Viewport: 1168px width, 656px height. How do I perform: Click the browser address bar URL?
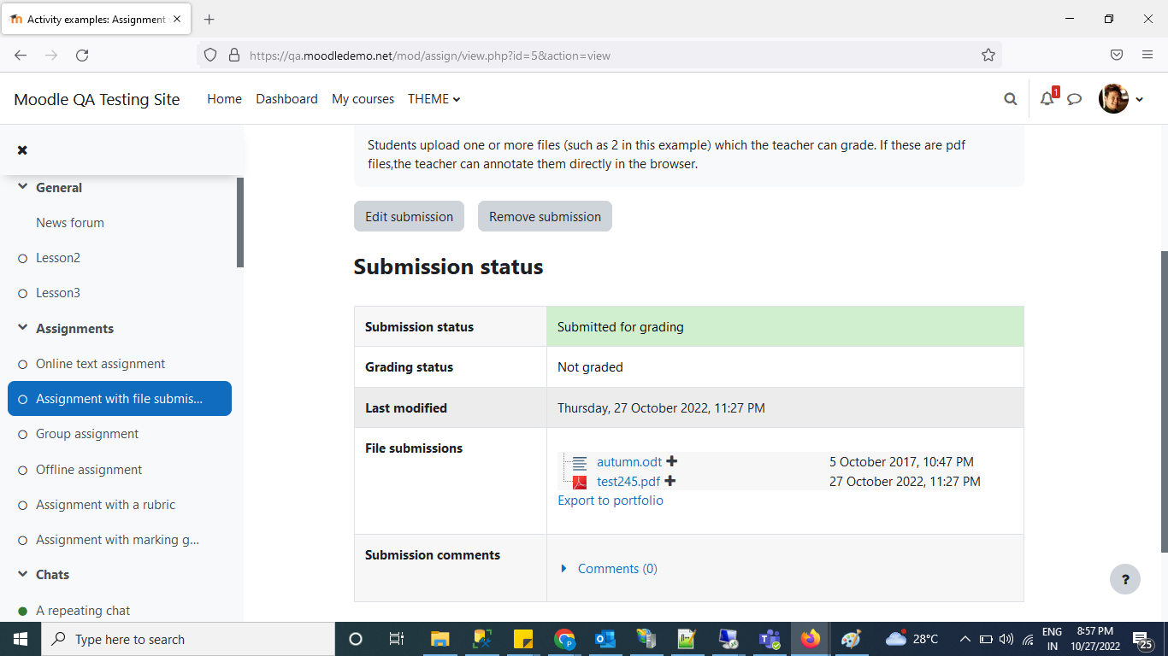430,56
